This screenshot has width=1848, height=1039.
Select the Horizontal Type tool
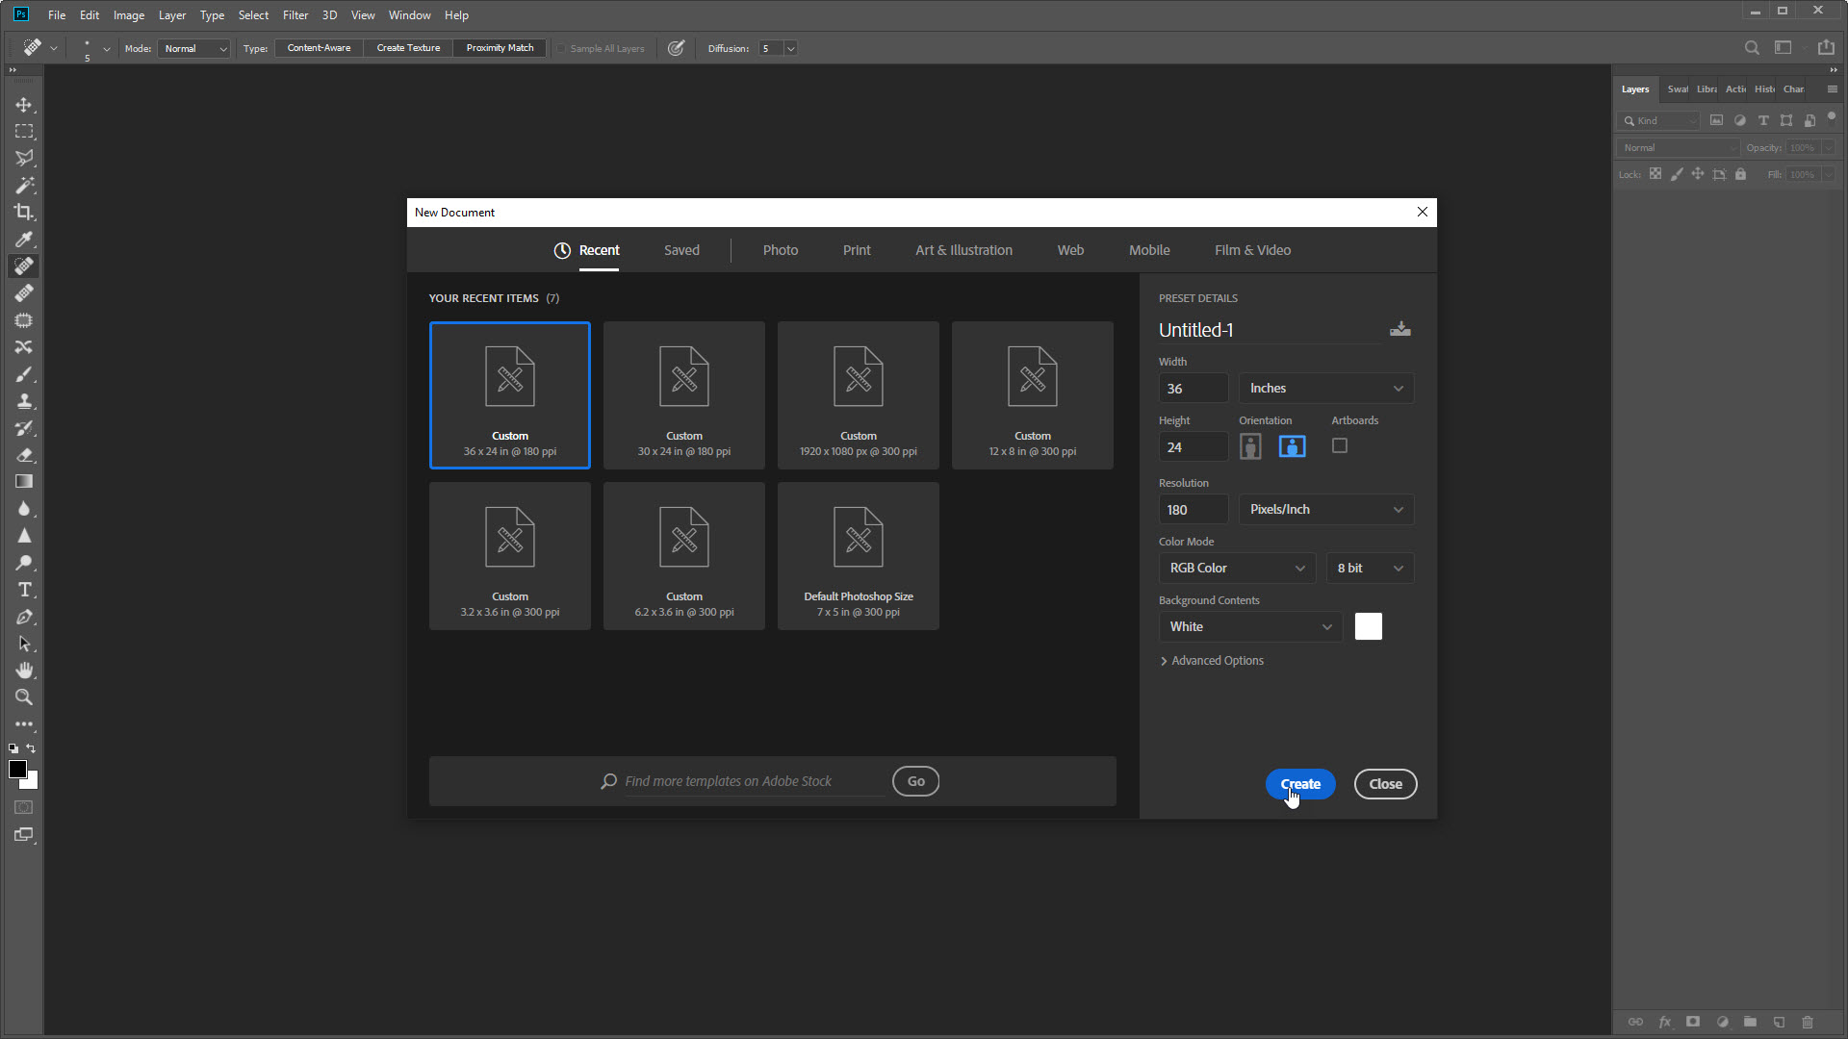click(x=24, y=590)
